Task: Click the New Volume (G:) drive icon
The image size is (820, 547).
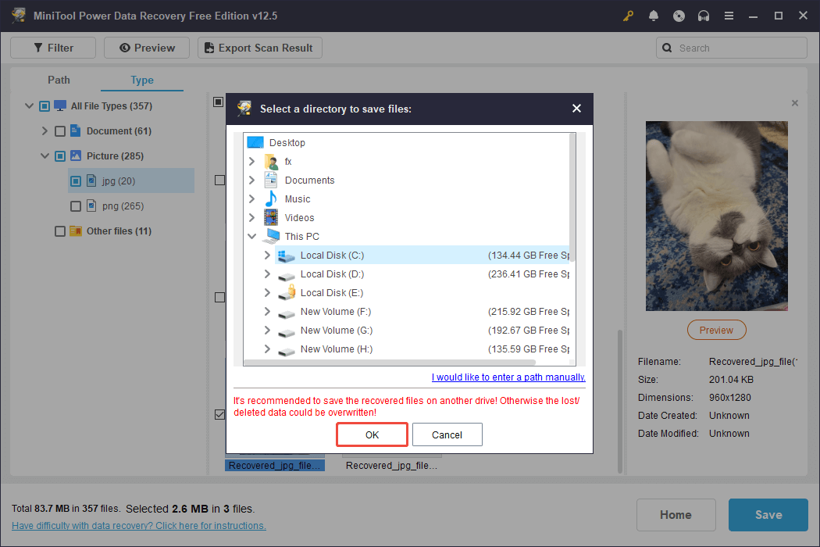Action: (286, 332)
